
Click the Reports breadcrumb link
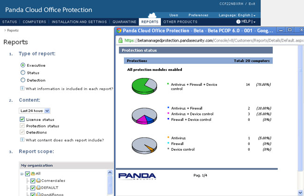(13, 30)
